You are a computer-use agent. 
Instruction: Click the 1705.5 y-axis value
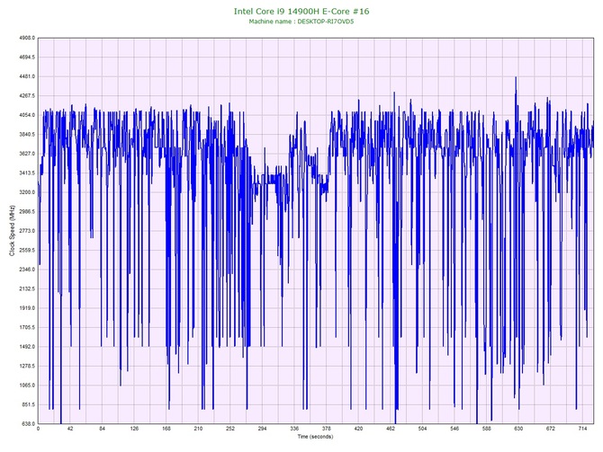[27, 328]
